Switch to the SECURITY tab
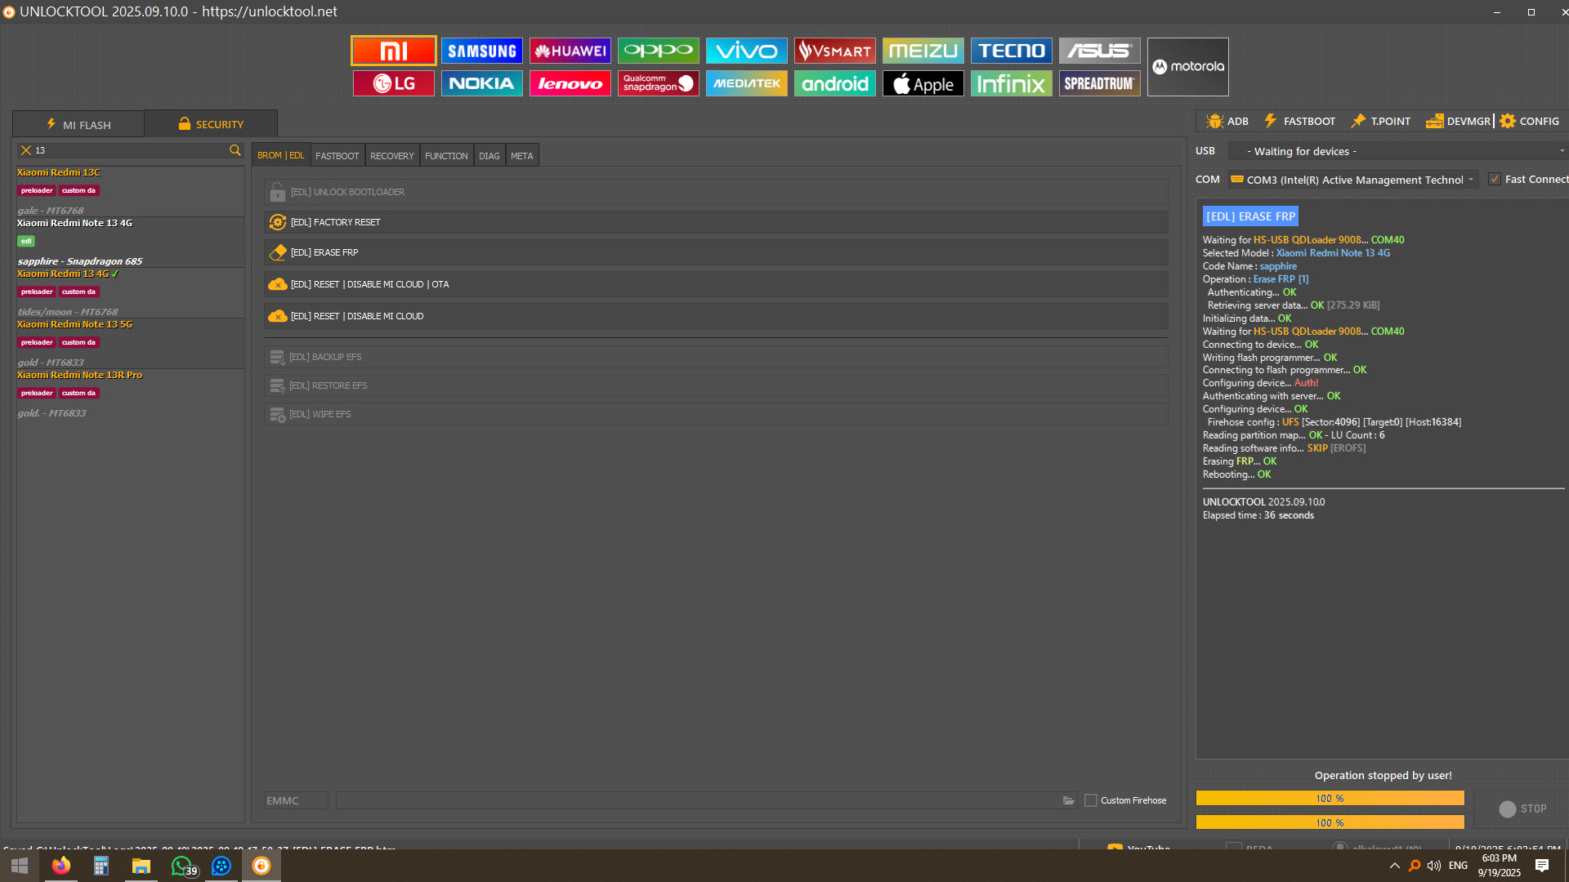Viewport: 1569px width, 882px height. click(211, 124)
